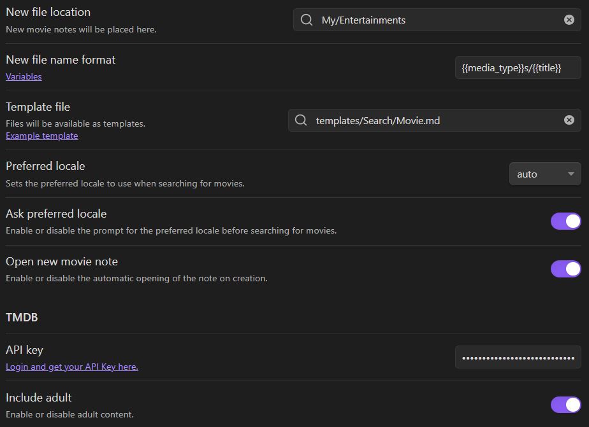Click the Open new movie note setting title
The height and width of the screenshot is (427, 589).
[x=61, y=261]
